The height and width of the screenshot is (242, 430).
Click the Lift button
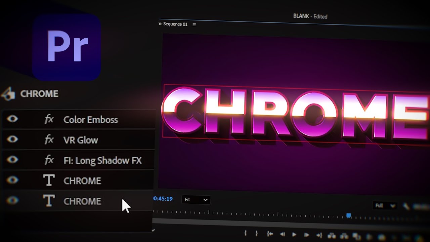coord(332,236)
